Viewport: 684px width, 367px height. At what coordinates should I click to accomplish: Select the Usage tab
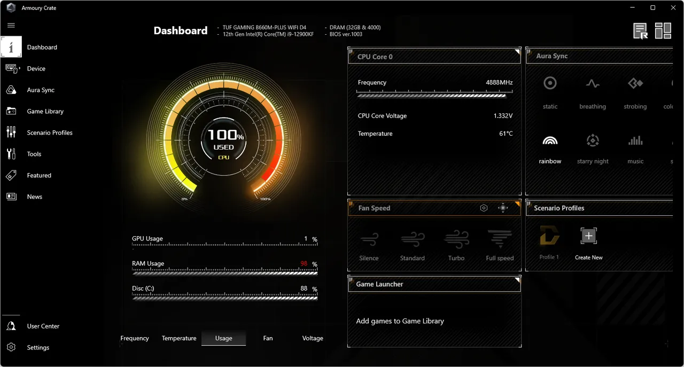pos(224,338)
